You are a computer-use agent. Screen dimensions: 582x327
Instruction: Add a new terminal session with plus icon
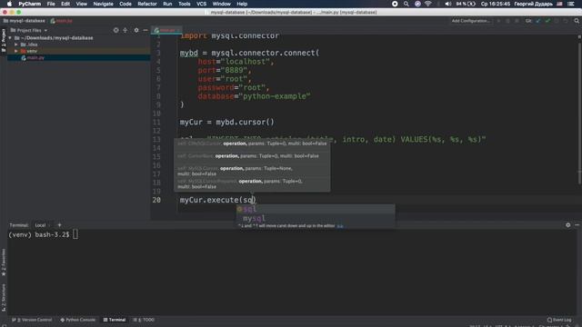click(x=59, y=225)
